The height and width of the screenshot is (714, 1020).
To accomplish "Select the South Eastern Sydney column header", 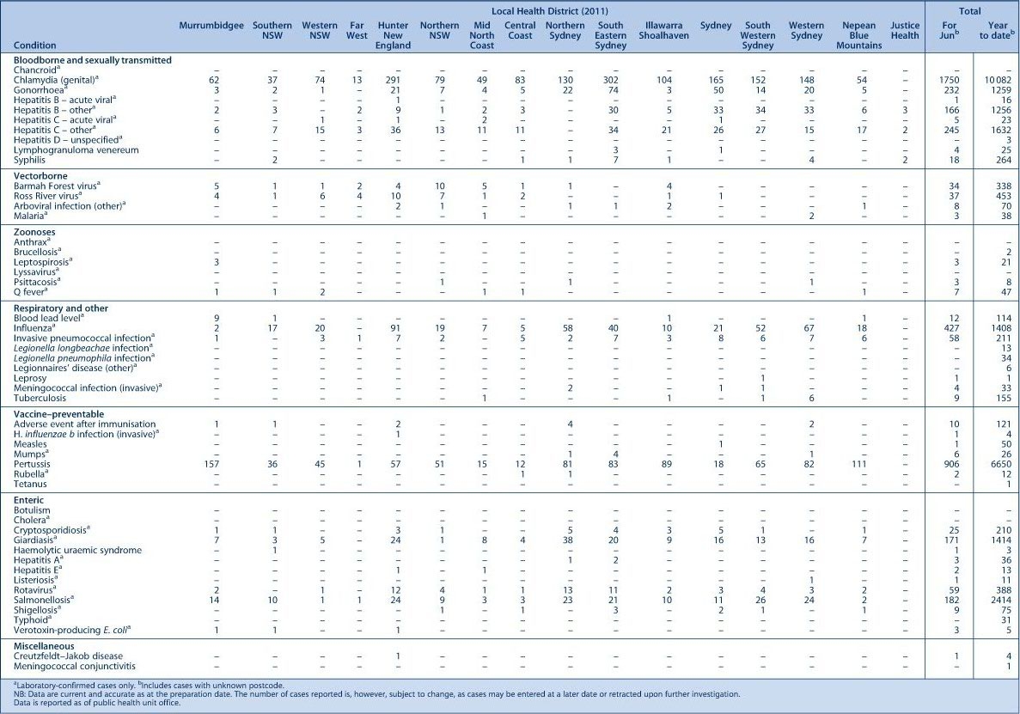I will coord(610,36).
